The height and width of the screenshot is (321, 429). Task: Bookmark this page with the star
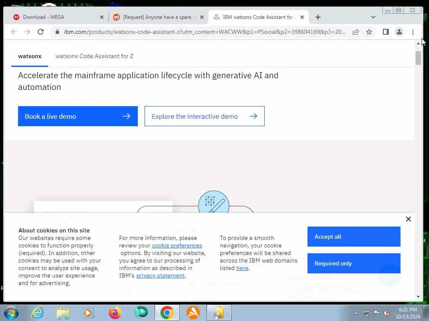click(x=369, y=32)
